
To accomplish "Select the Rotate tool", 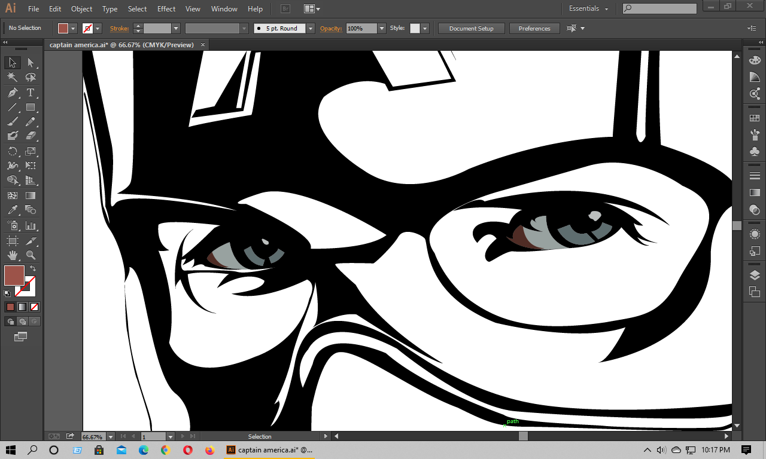I will click(13, 151).
